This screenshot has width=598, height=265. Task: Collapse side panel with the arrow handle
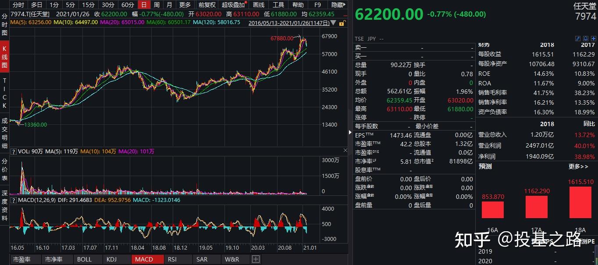(350, 132)
